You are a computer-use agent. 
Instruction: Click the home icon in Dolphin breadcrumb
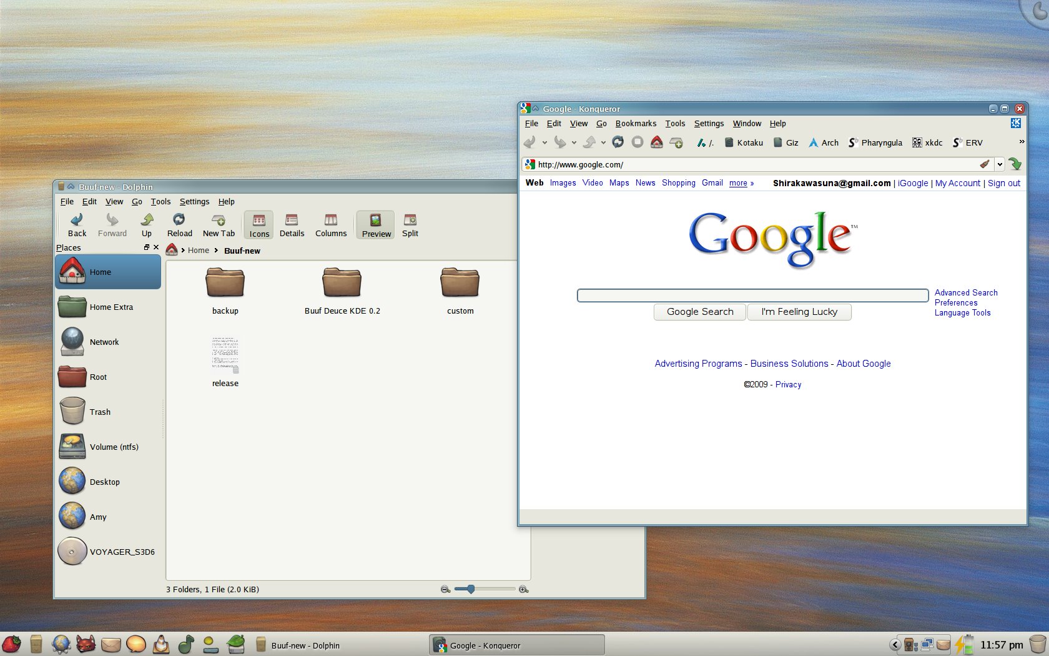pyautogui.click(x=172, y=250)
